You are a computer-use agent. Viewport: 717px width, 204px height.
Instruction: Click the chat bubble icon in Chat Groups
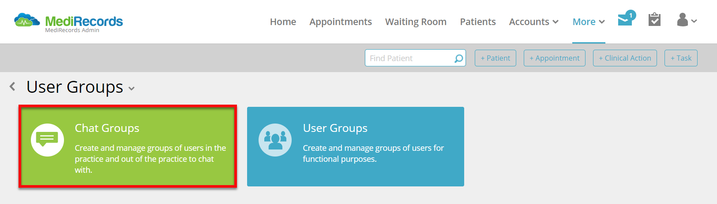(47, 140)
